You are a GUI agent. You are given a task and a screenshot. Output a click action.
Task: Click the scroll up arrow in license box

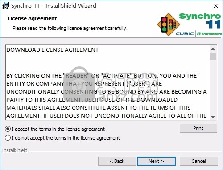click(x=213, y=49)
